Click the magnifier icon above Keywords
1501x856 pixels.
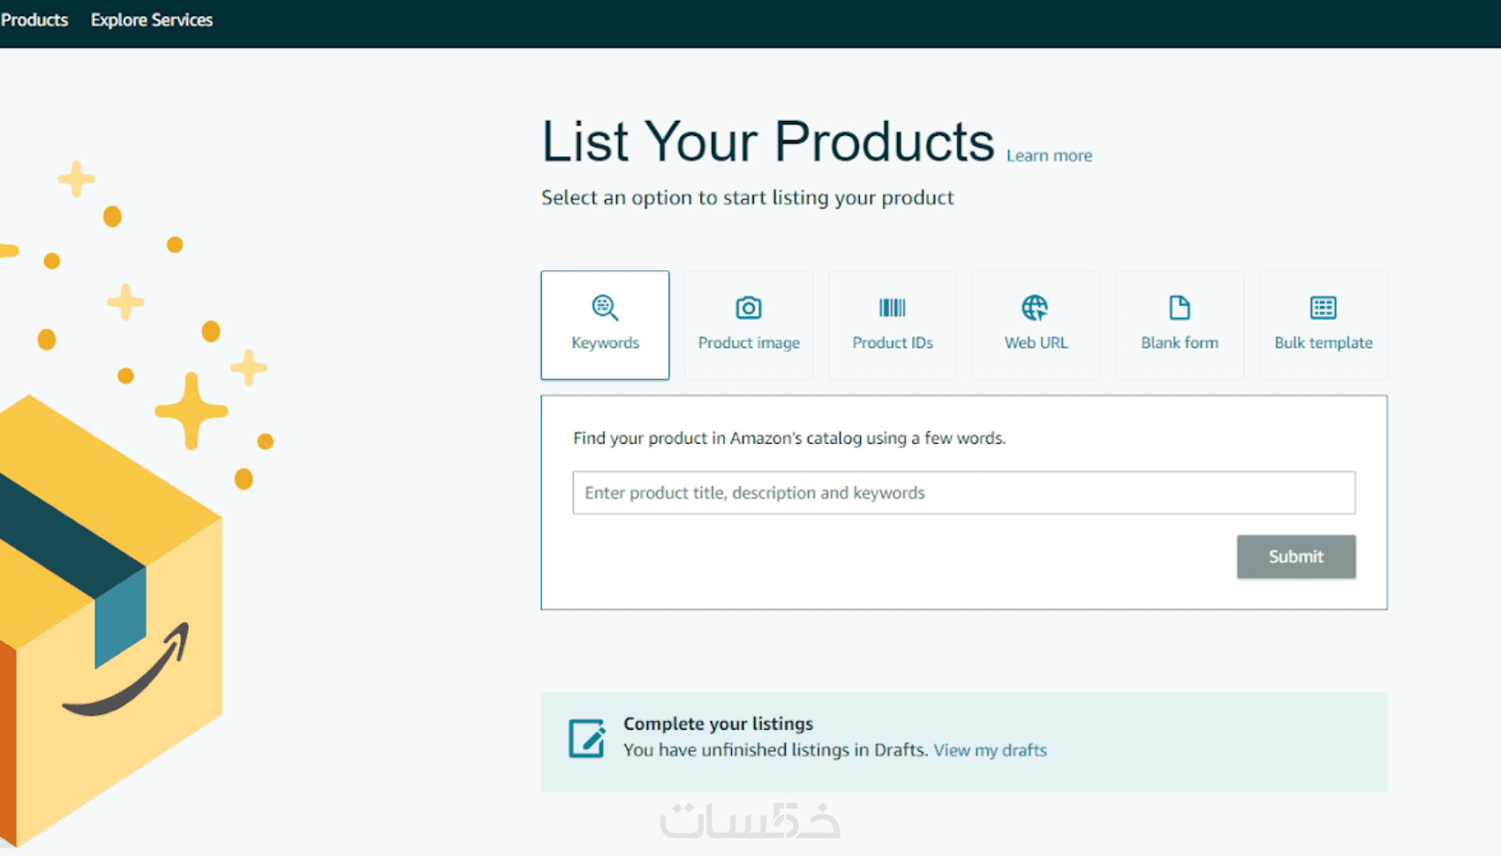coord(605,308)
